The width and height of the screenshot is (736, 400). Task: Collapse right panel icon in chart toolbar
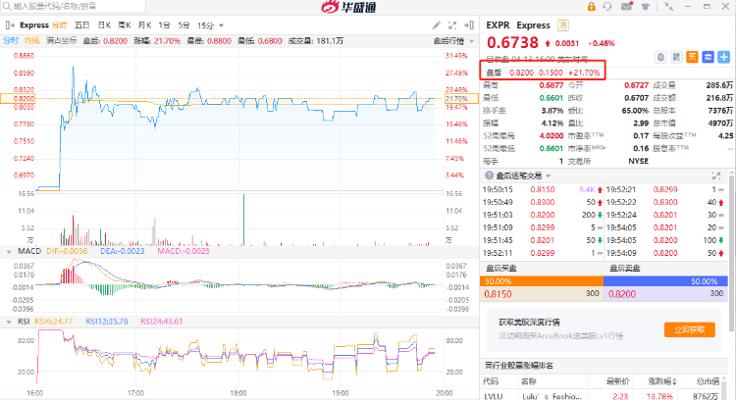click(468, 25)
